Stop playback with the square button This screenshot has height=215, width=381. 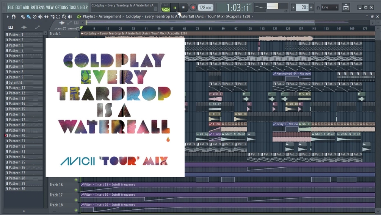(x=183, y=8)
